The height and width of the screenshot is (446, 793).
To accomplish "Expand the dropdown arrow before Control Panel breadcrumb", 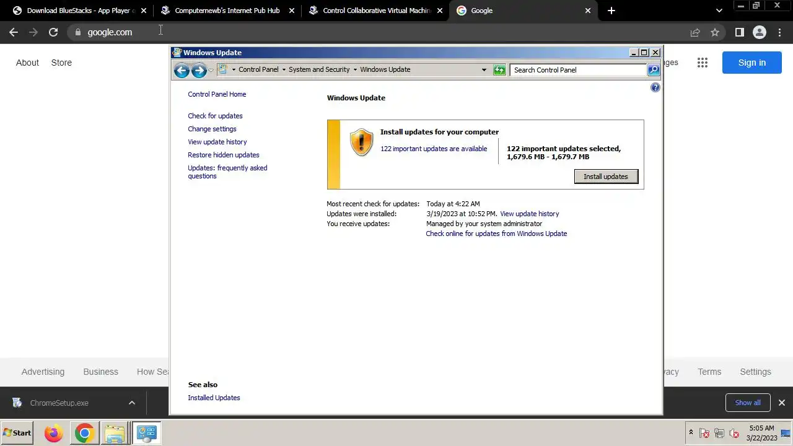I will (234, 69).
